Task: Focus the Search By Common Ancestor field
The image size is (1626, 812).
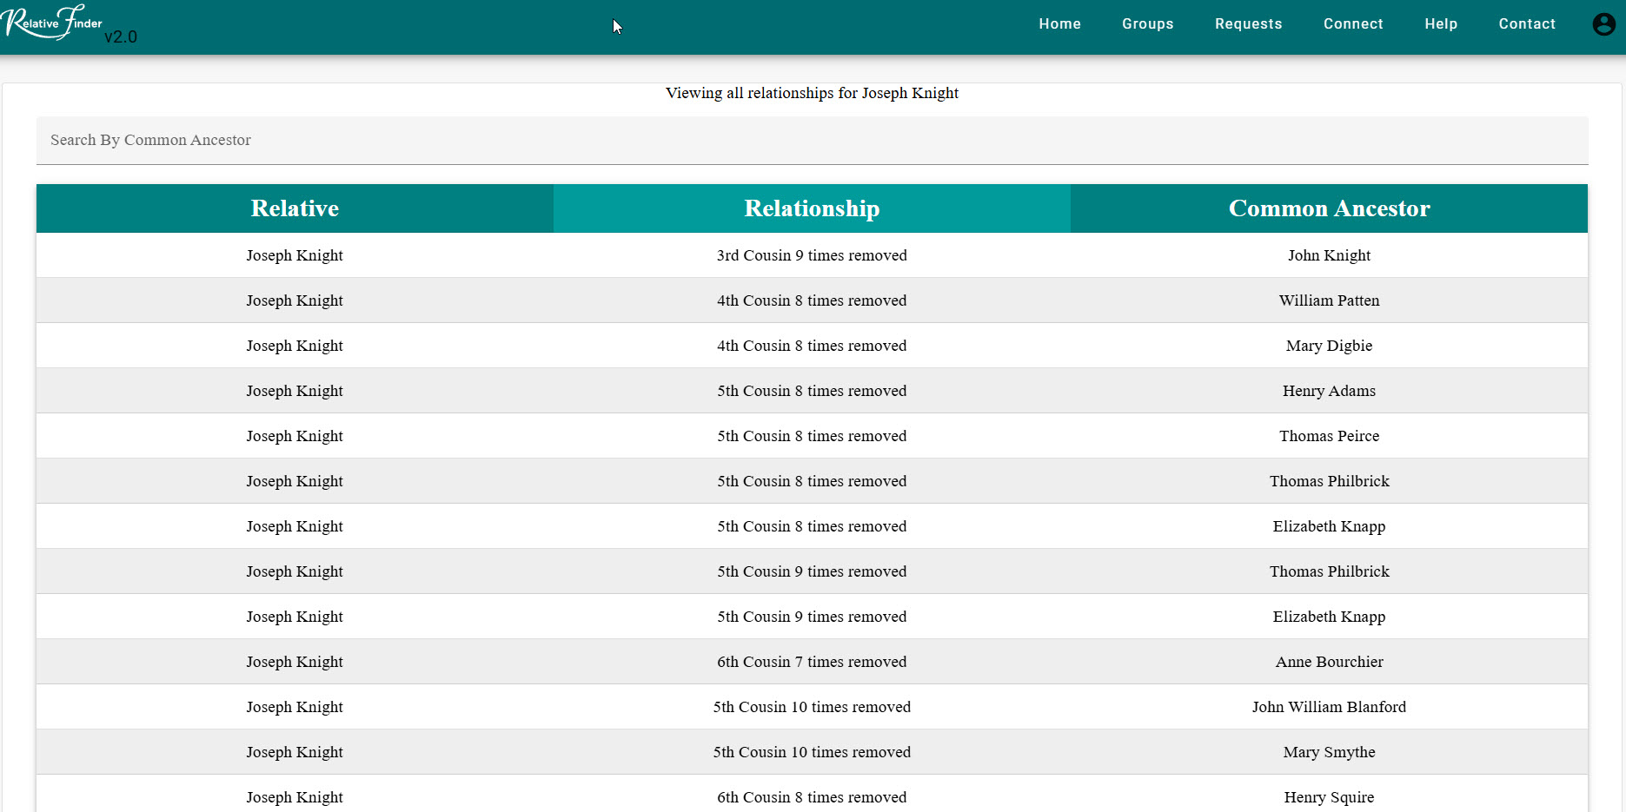Action: tap(812, 141)
